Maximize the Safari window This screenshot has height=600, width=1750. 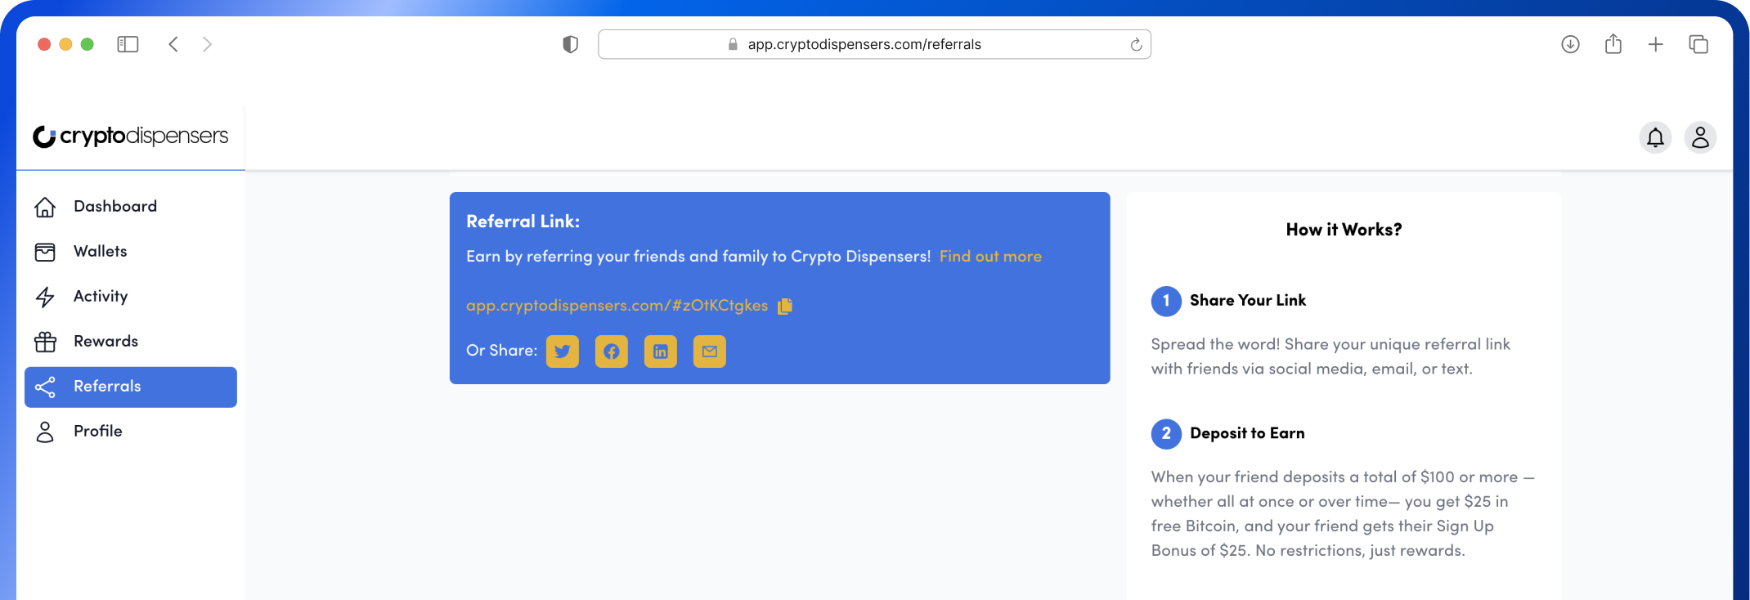(x=87, y=44)
